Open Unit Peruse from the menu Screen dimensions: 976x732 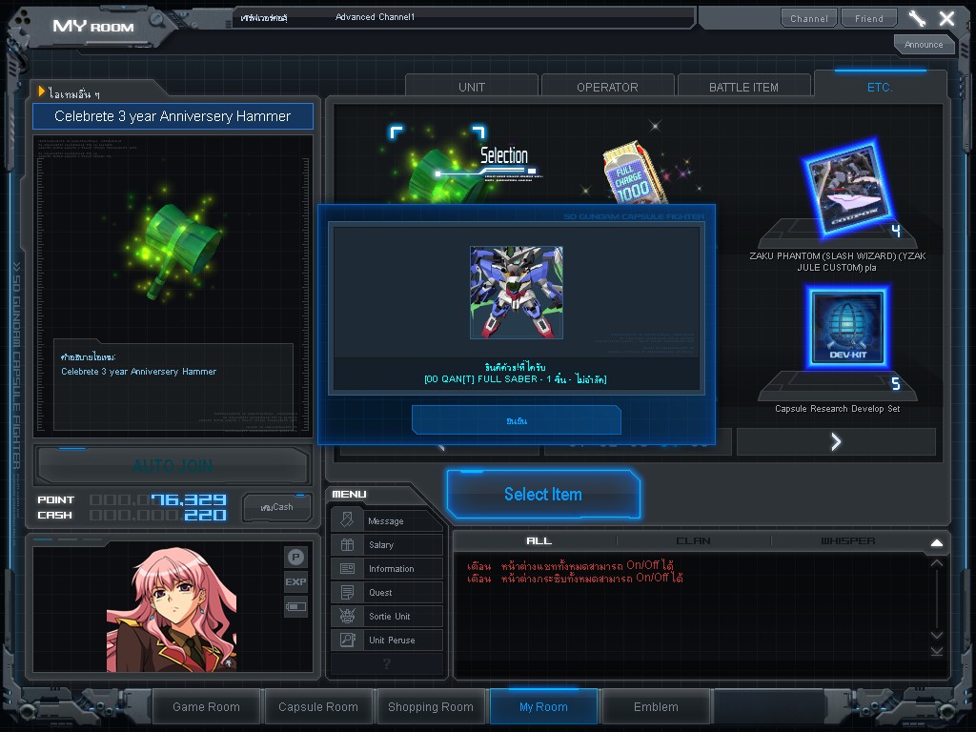tap(387, 640)
